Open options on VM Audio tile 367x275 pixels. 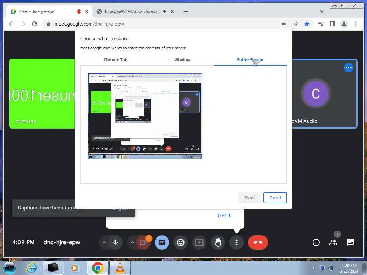[348, 68]
